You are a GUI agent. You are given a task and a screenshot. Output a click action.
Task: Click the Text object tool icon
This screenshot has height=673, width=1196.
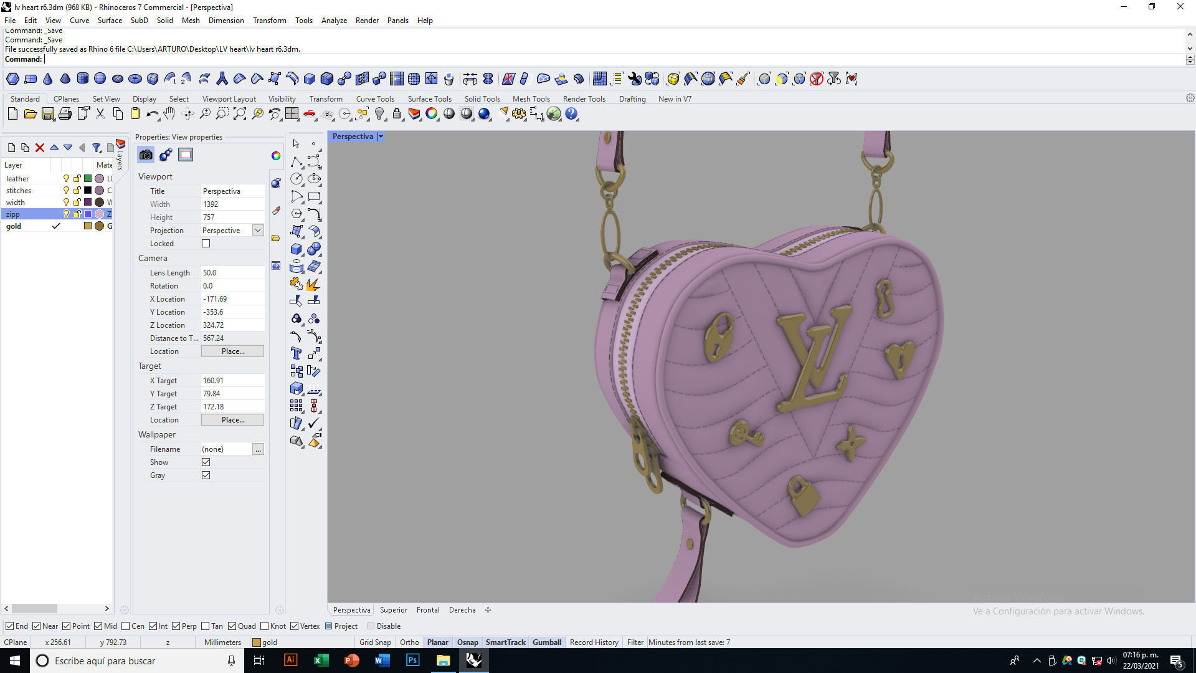coord(297,354)
